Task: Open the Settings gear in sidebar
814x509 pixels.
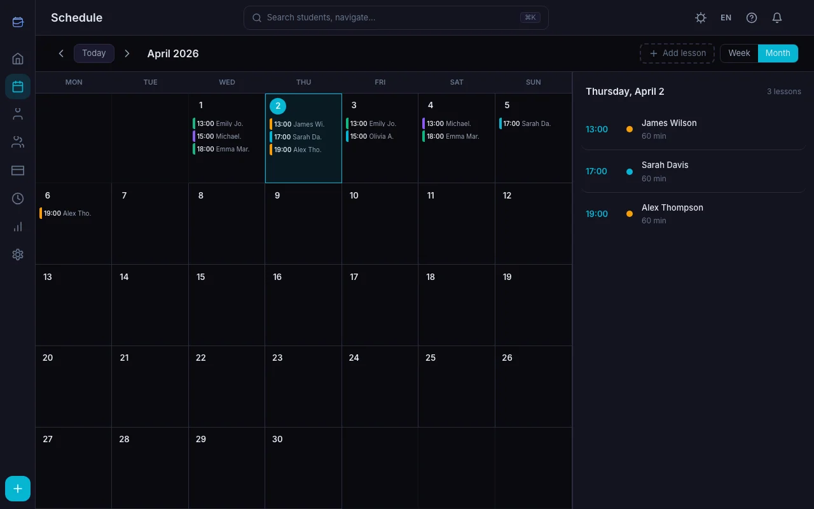Action: 18,254
